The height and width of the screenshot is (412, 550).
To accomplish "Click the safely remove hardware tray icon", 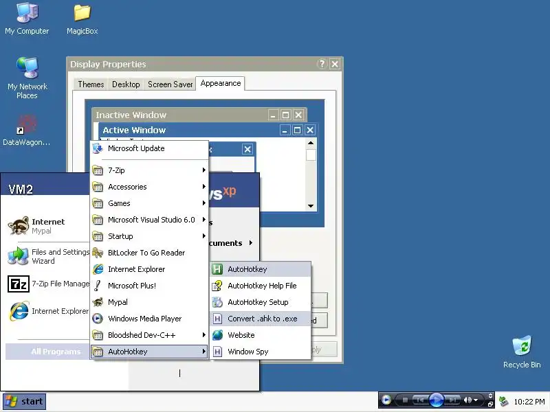I will click(x=504, y=401).
